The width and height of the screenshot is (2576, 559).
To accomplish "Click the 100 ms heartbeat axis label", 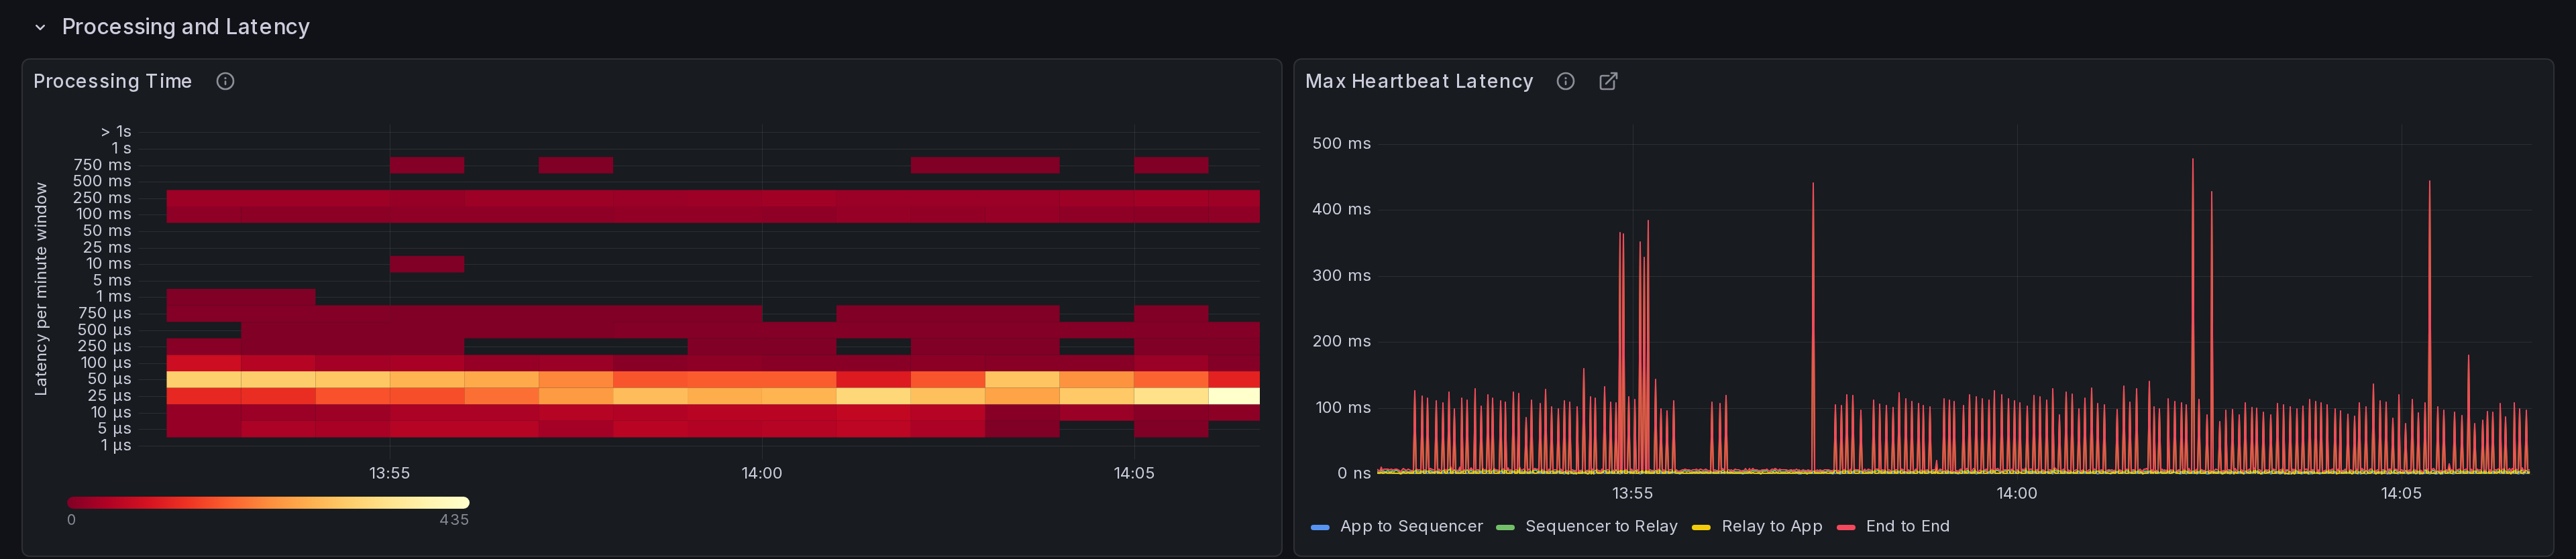I will point(1343,407).
